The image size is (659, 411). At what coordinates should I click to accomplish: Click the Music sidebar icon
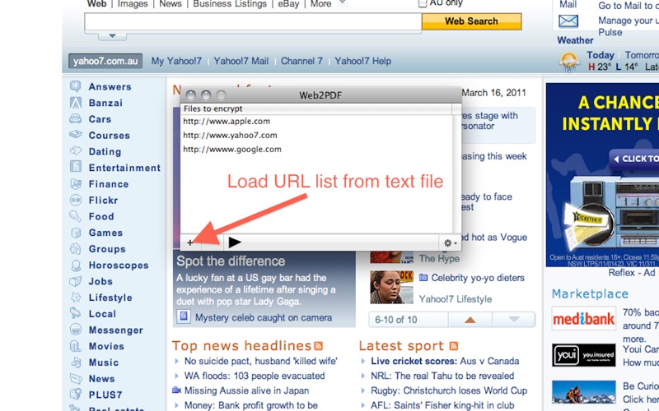pos(76,362)
